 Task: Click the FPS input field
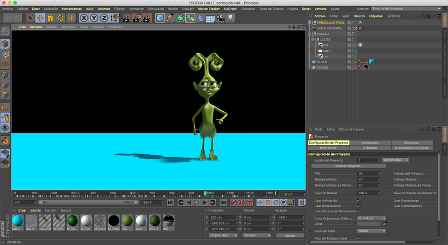pos(369,174)
